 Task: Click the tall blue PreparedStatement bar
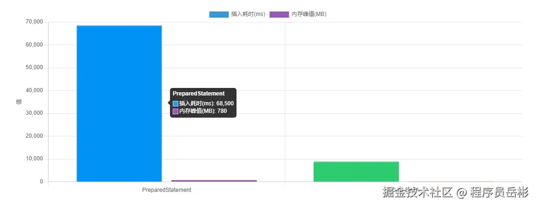click(x=119, y=103)
